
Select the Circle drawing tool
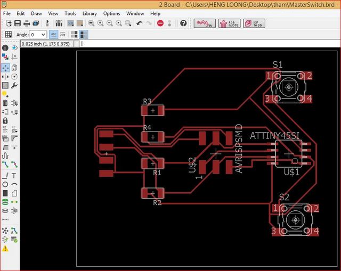pos(5,184)
